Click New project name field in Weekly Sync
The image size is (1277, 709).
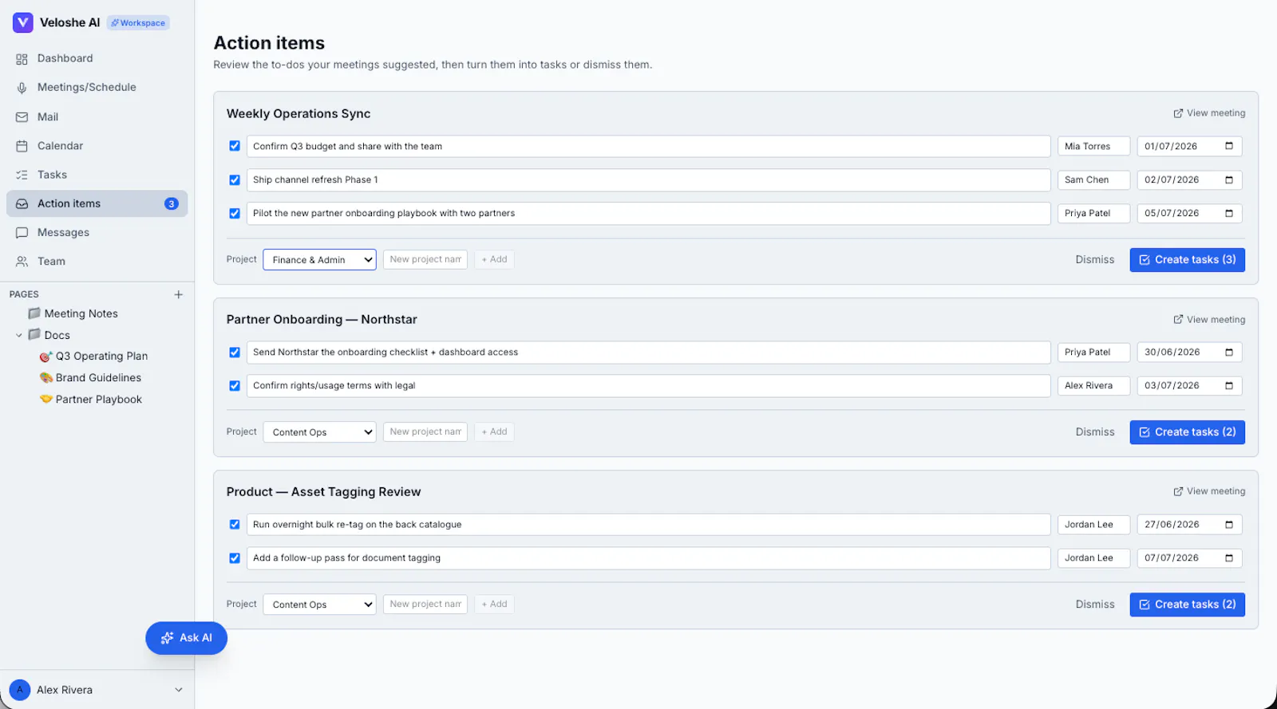pyautogui.click(x=425, y=259)
